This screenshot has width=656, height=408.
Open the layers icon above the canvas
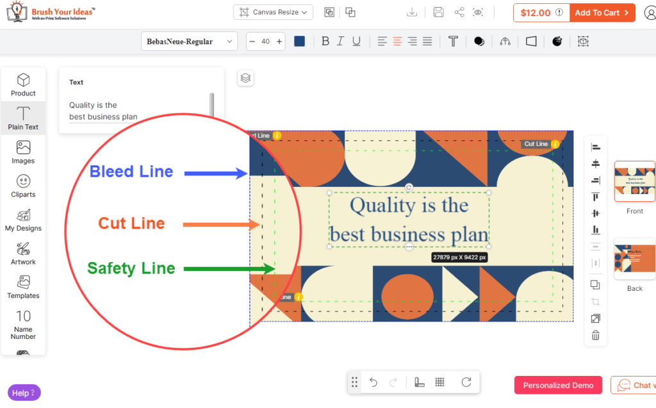point(245,78)
